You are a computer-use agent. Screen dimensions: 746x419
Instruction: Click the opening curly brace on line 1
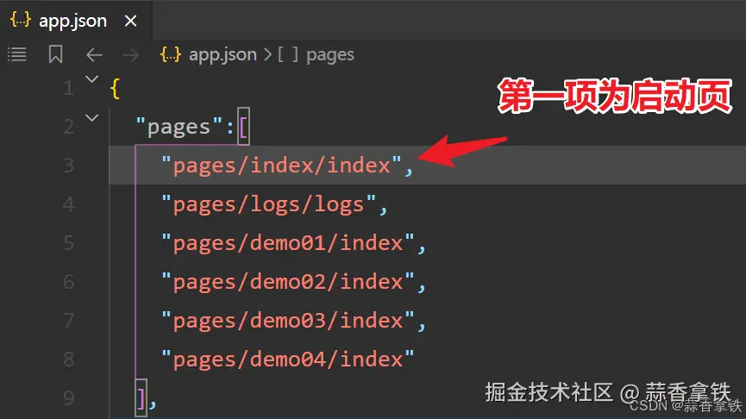tap(115, 89)
